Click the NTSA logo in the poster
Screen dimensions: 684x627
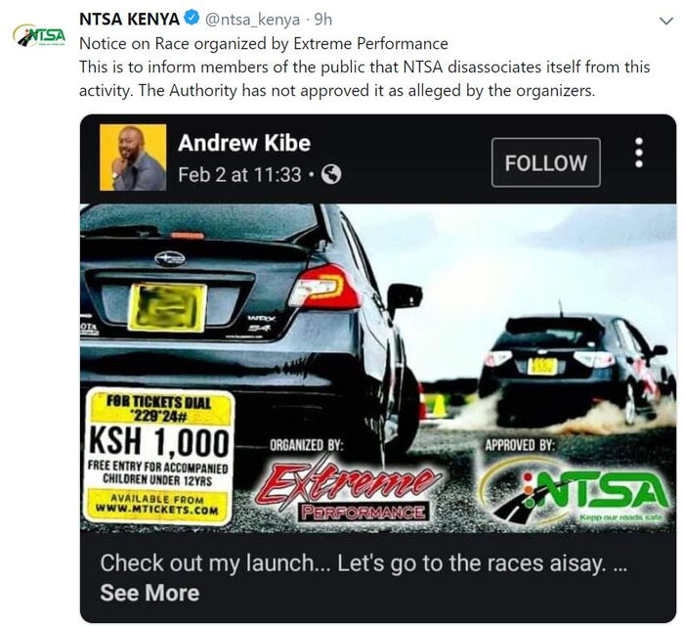(x=576, y=491)
